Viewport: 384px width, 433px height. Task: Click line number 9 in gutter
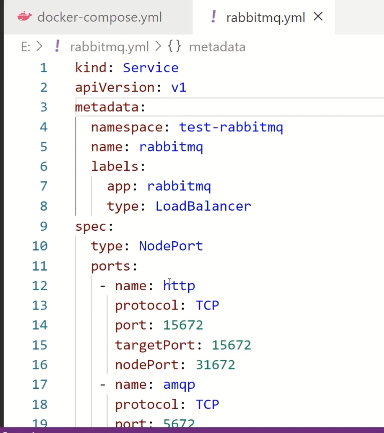(x=44, y=226)
